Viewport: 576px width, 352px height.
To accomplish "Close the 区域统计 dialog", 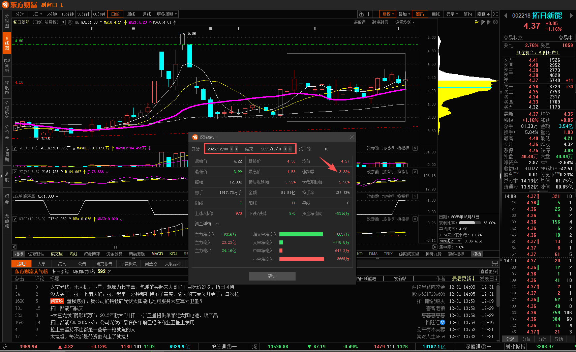I will pos(352,137).
